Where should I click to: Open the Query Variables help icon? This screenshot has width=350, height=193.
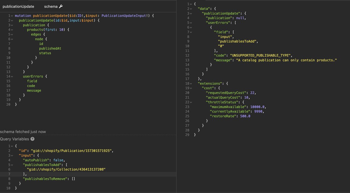tap(33, 139)
